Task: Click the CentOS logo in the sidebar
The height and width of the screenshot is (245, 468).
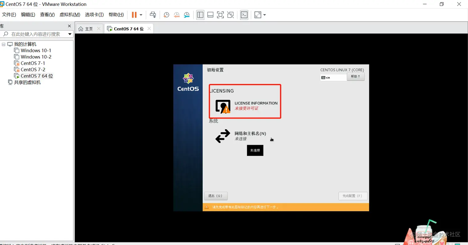Action: coord(188,82)
